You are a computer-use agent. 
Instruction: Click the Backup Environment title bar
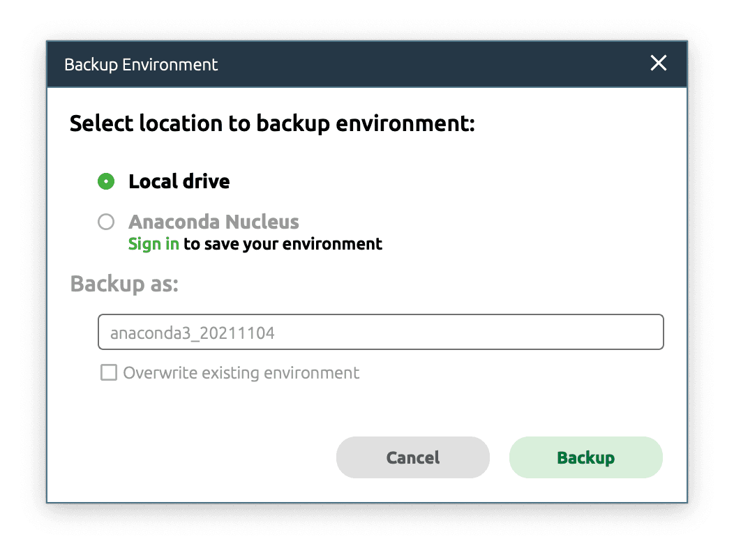pos(367,64)
